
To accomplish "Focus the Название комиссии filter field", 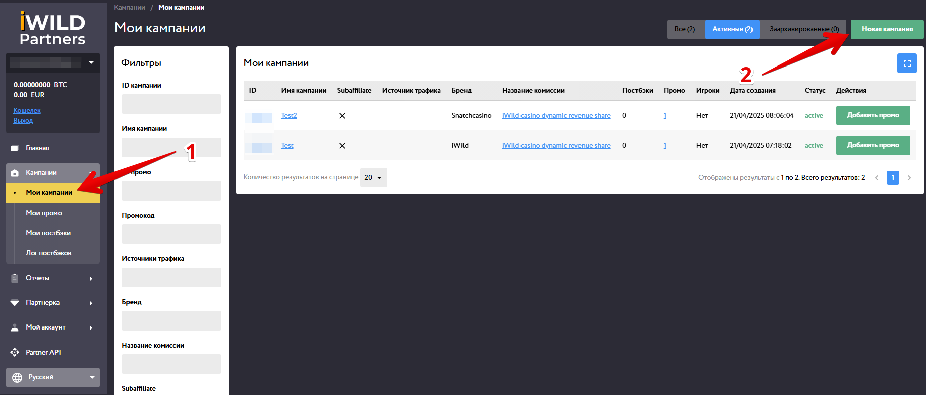I will [171, 364].
